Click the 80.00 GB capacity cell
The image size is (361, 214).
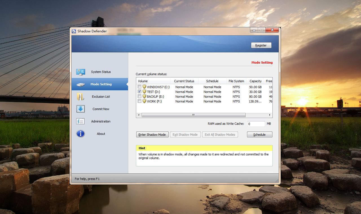(x=255, y=97)
